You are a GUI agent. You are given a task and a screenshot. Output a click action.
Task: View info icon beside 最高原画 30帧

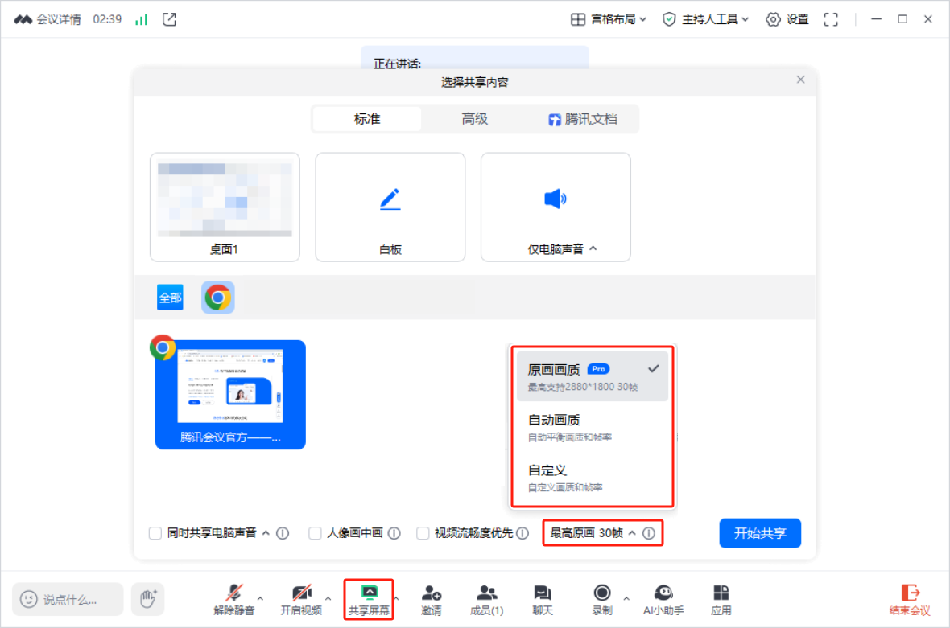tap(649, 533)
